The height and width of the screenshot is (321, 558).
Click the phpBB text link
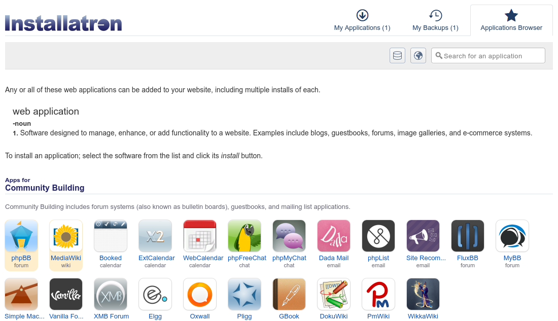[x=21, y=258]
